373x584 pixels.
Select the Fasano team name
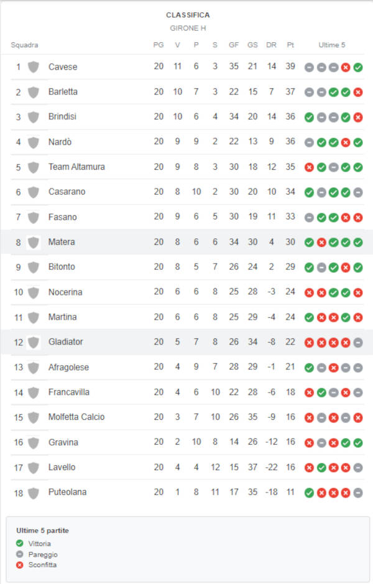coord(63,217)
